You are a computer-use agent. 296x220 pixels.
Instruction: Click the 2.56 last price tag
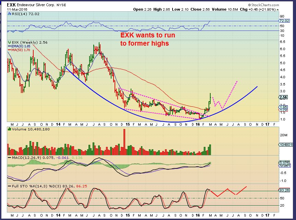[x=283, y=97]
